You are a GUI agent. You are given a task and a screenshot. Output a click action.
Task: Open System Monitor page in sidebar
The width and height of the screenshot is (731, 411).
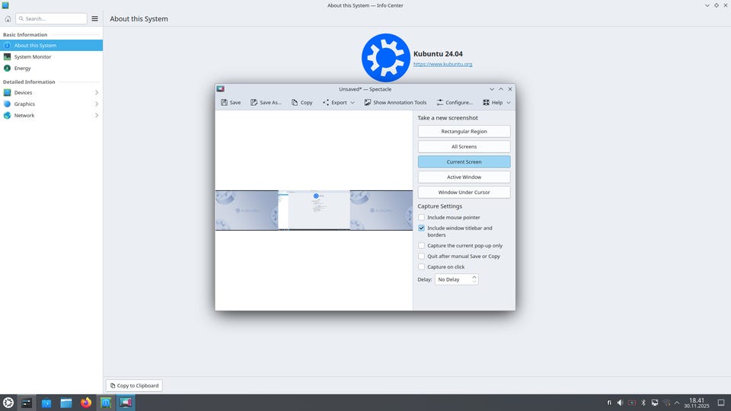pyautogui.click(x=51, y=56)
